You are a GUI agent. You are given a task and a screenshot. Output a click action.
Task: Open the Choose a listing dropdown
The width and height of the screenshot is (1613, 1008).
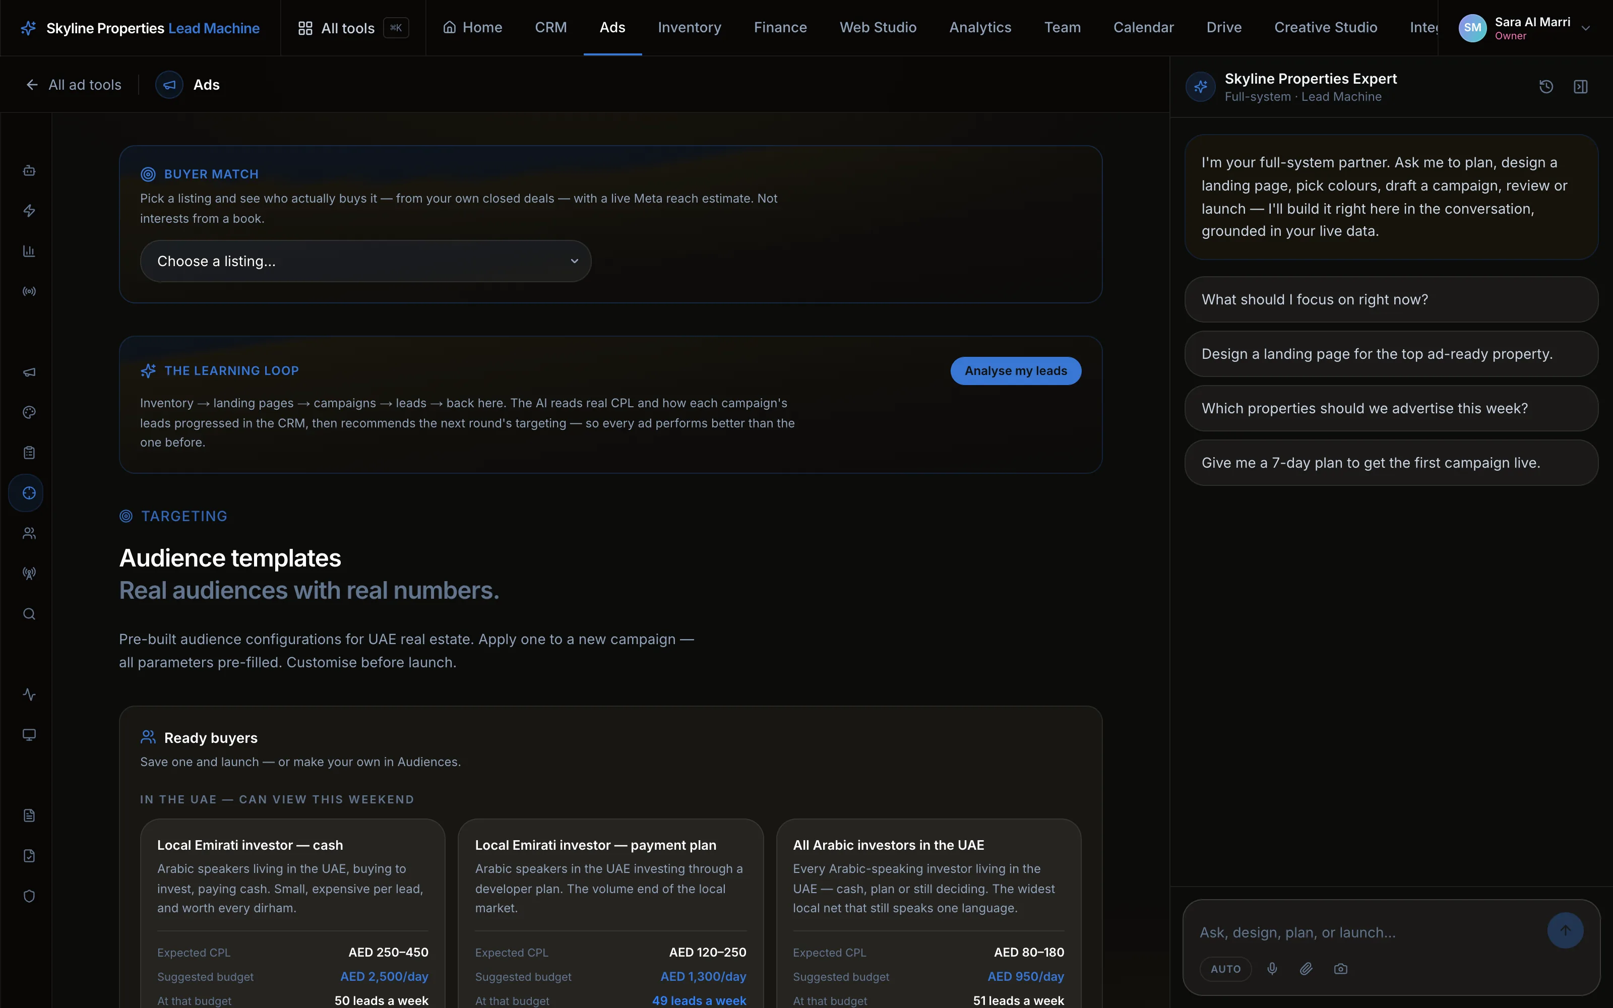(x=365, y=262)
